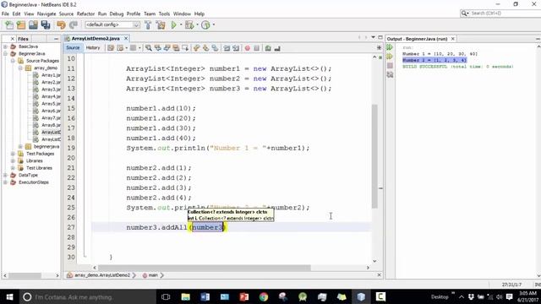
Task: Click the Find Next Occurrence editor icon
Action: point(167,48)
